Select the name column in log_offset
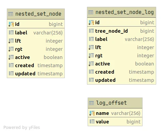Screen dimensions: 163x133 pos(102,113)
